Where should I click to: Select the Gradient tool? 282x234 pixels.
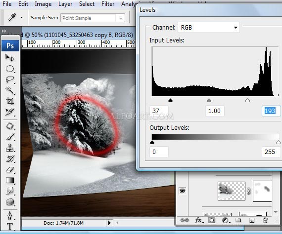pos(10,180)
